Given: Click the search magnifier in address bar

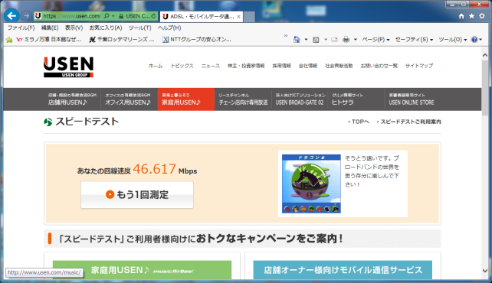Looking at the screenshot, I should (x=107, y=16).
